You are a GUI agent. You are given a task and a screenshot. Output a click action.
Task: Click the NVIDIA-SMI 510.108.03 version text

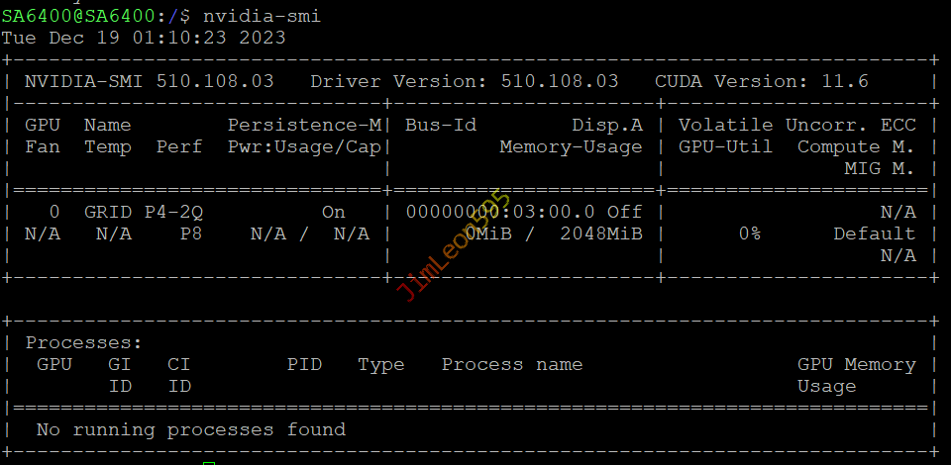[149, 81]
